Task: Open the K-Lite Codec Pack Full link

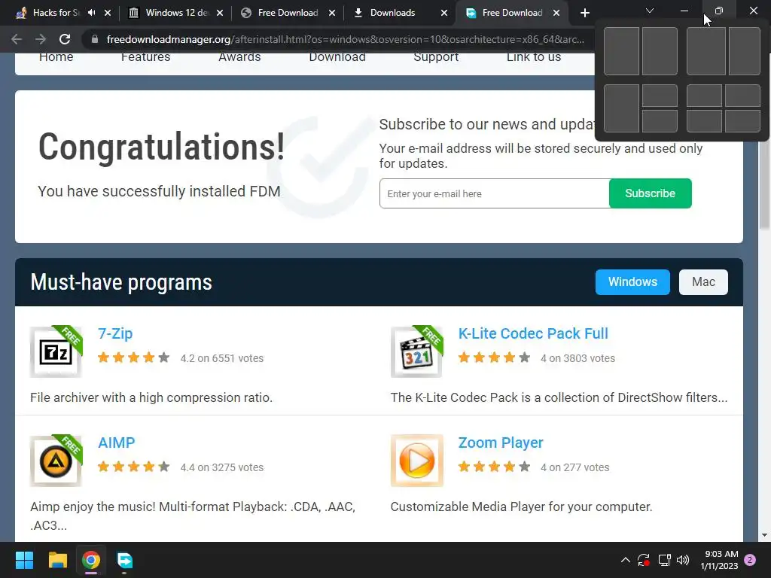Action: (x=533, y=333)
